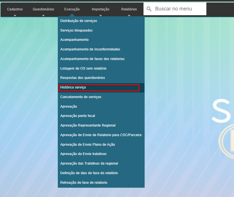The width and height of the screenshot is (234, 197).
Task: Select Cancelamento de serviços
Action: (81, 97)
